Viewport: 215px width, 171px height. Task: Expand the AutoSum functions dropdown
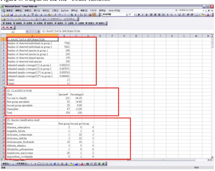(78, 15)
